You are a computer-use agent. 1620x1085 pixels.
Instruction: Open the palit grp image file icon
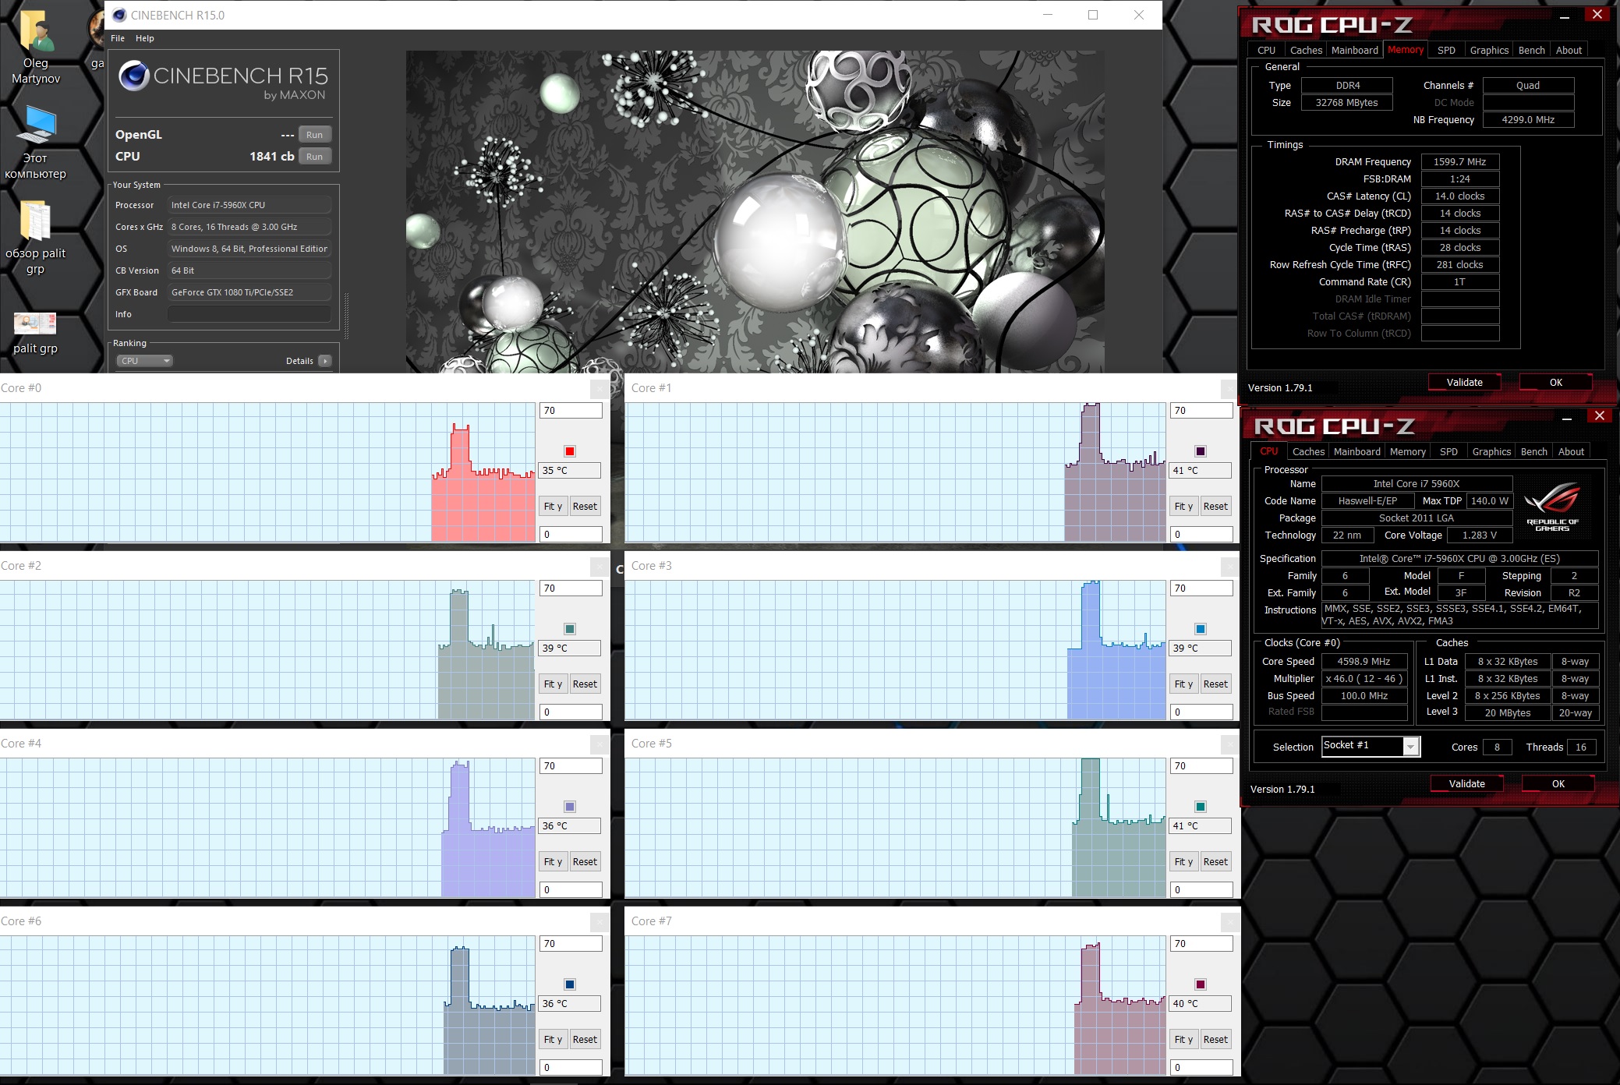click(35, 323)
